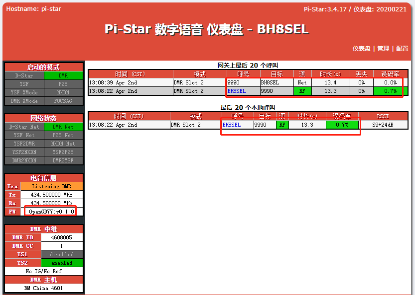This screenshot has height=295, width=415.
Task: Click the green DMR Net status cell
Action: click(63, 127)
